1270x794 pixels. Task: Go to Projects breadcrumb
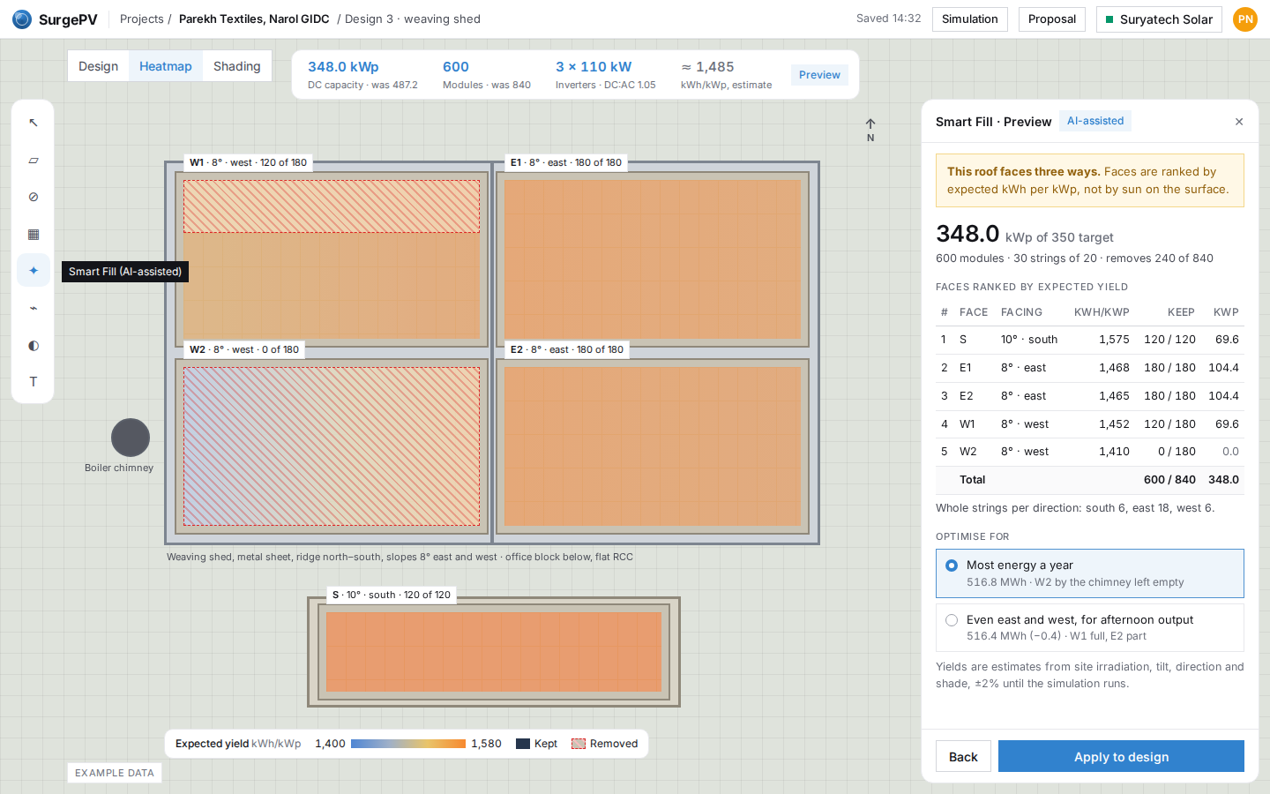click(141, 19)
